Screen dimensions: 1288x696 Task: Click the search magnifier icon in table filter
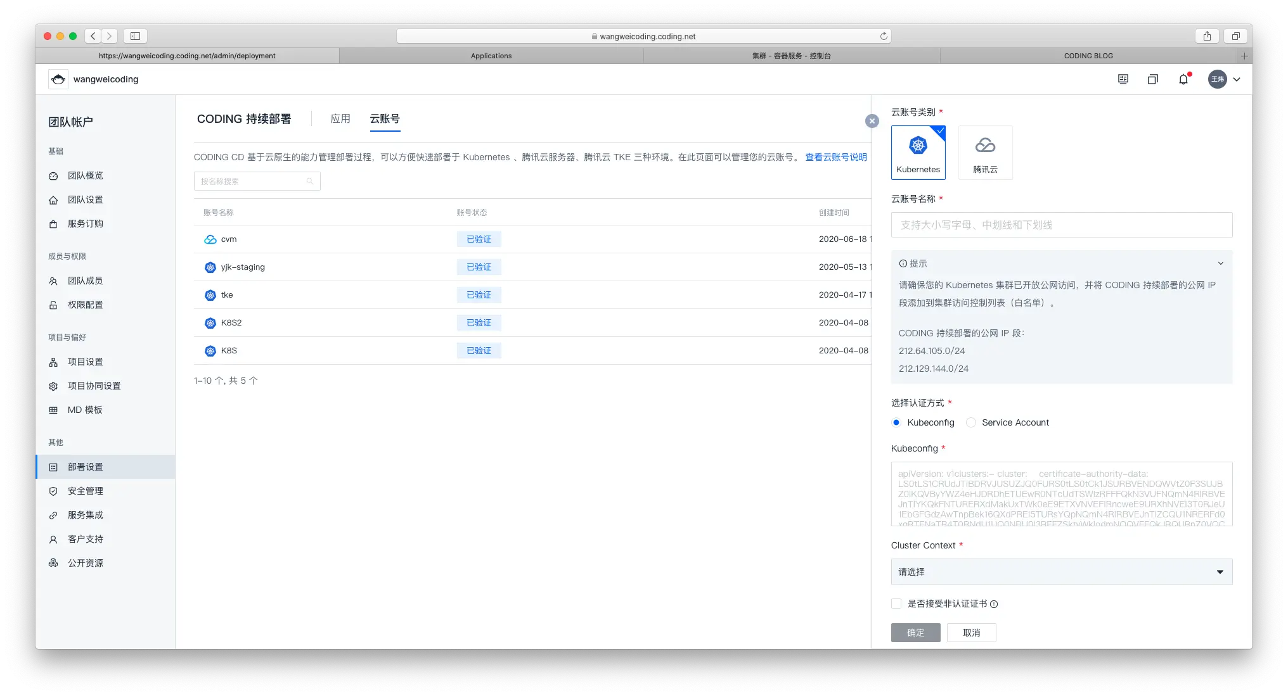(310, 181)
